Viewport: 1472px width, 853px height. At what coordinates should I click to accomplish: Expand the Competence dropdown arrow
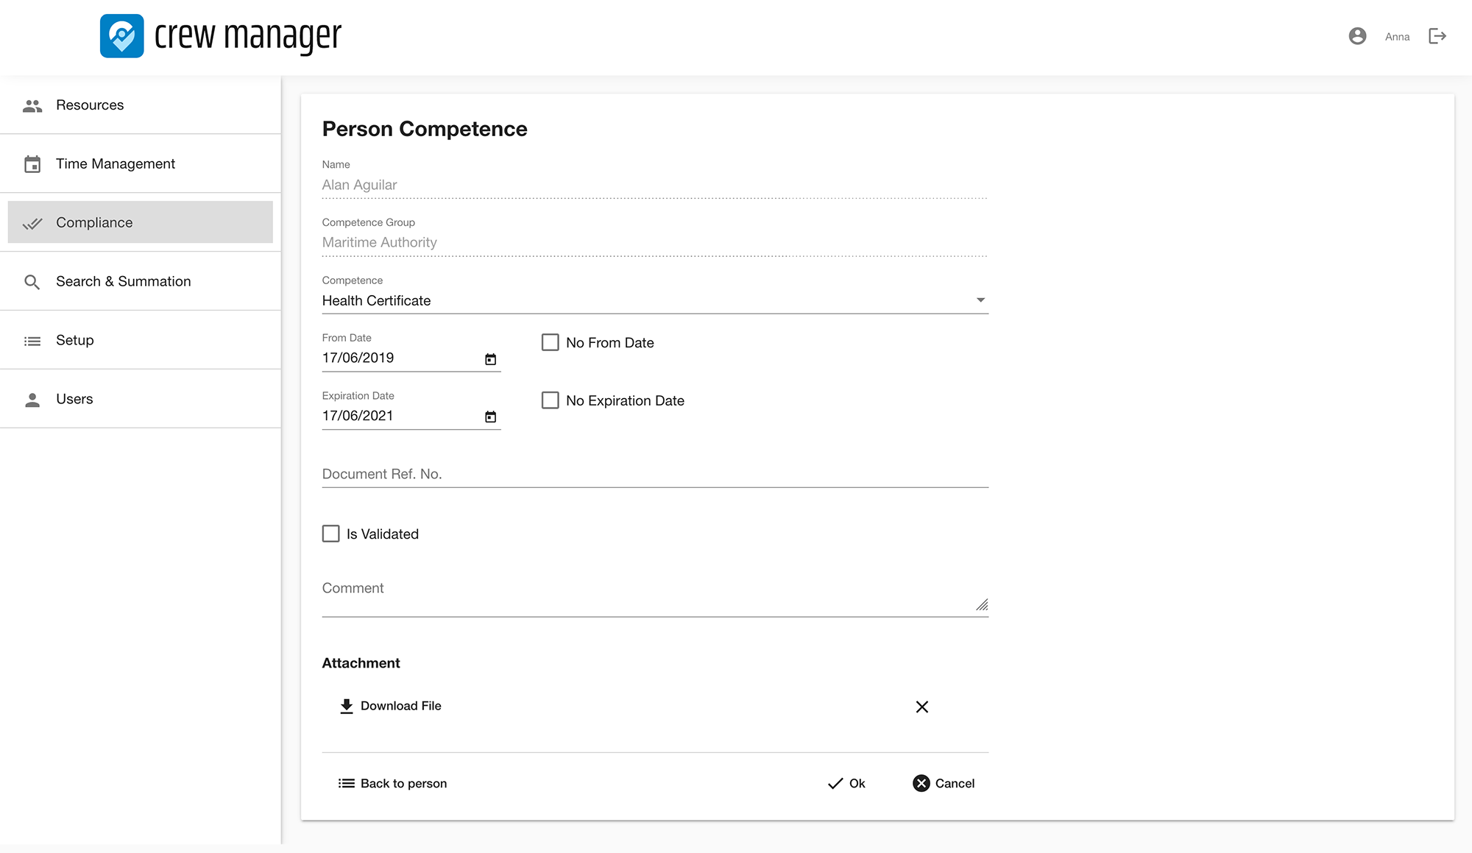[980, 300]
